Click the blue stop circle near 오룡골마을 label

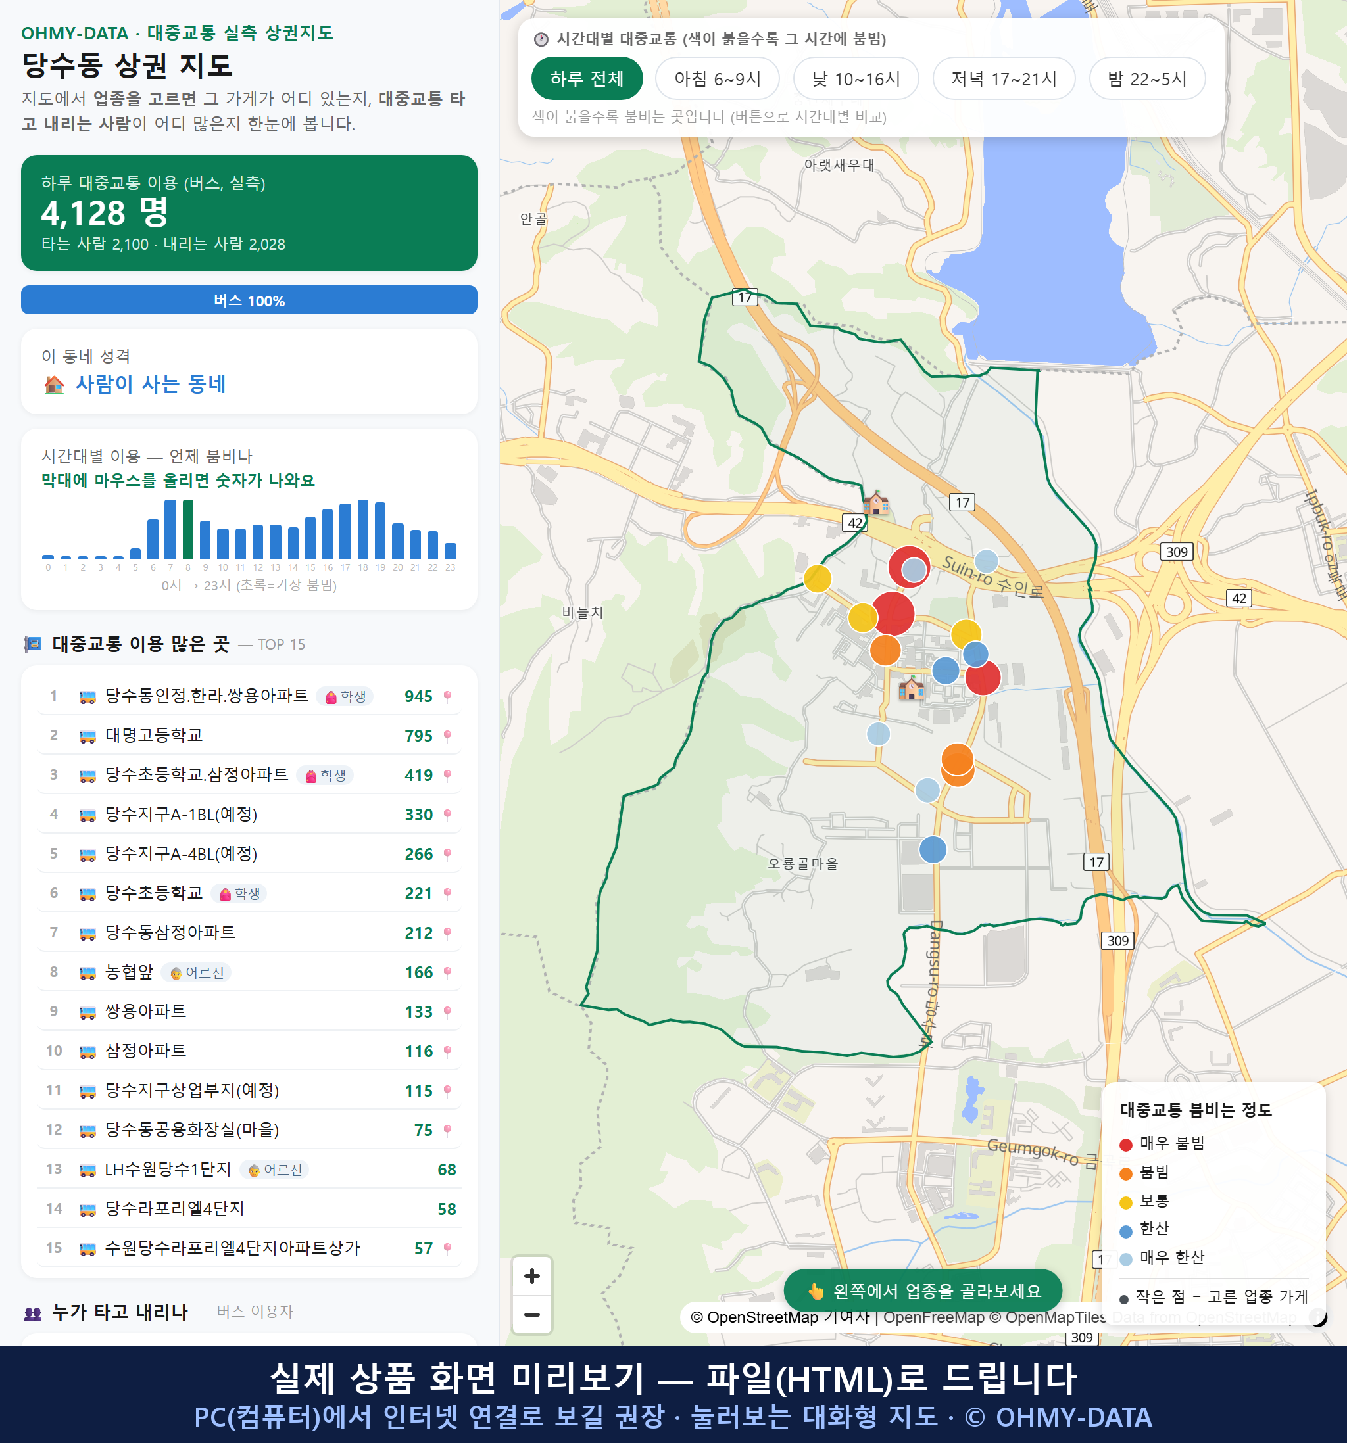click(x=933, y=849)
